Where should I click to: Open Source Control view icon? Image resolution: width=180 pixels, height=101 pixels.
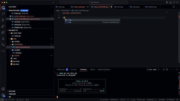[x=3, y=20]
